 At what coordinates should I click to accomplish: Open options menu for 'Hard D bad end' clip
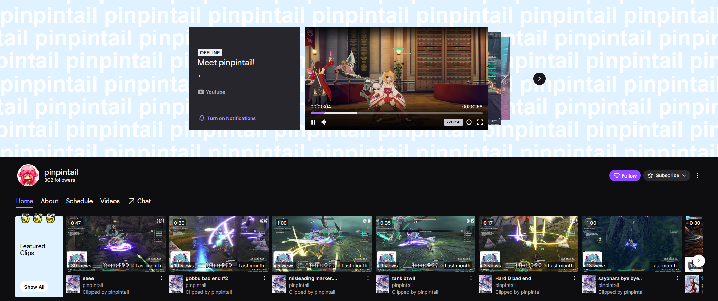(x=574, y=278)
